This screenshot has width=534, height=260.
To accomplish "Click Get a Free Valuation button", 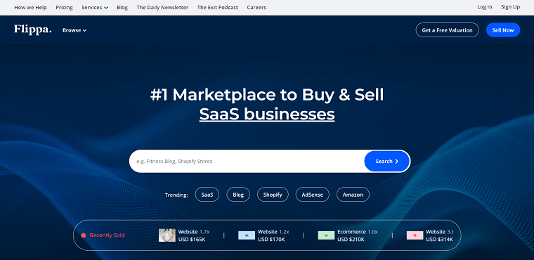I will pos(447,30).
